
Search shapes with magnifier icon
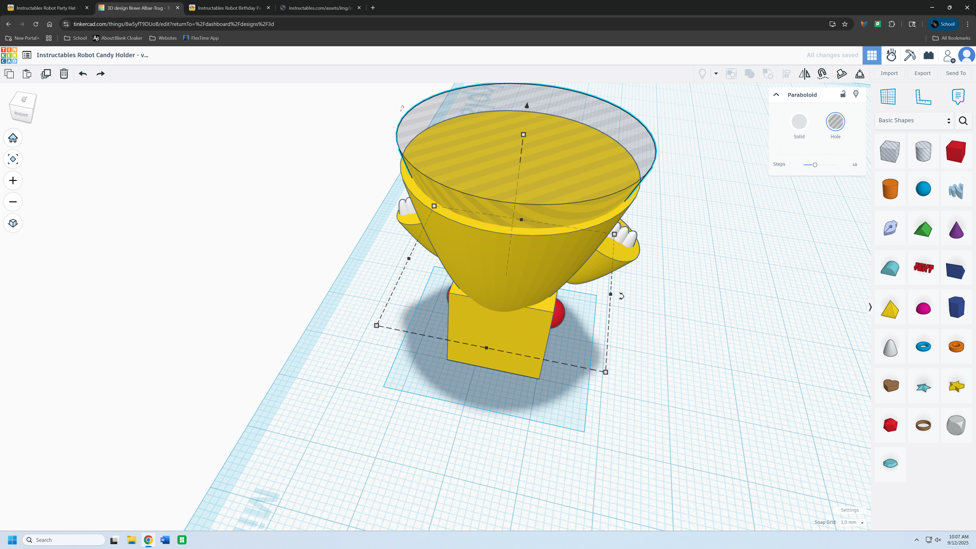(x=963, y=121)
